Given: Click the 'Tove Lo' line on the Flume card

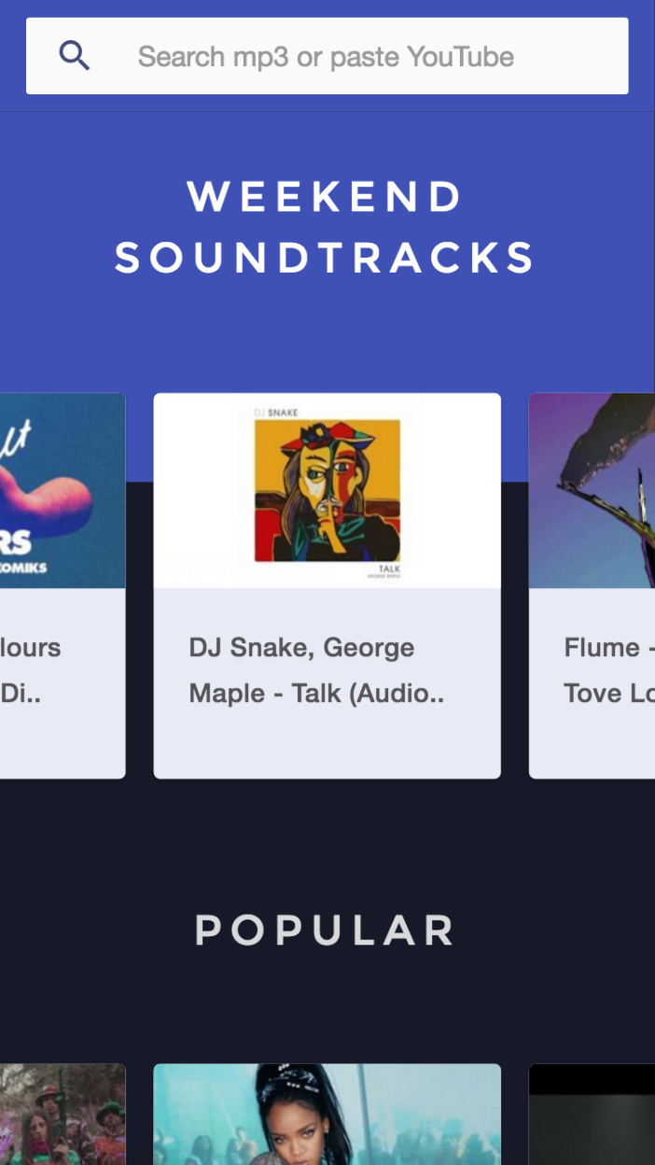Looking at the screenshot, I should click(609, 694).
